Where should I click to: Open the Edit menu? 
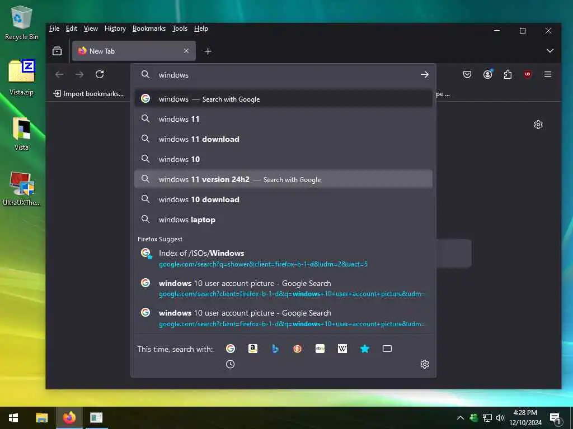(x=71, y=28)
